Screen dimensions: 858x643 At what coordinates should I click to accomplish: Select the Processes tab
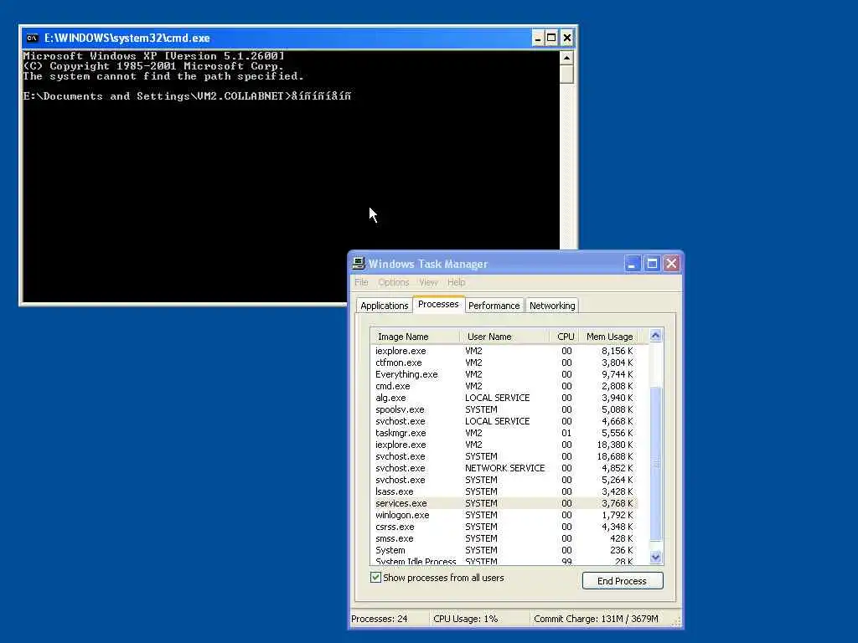[x=438, y=304]
